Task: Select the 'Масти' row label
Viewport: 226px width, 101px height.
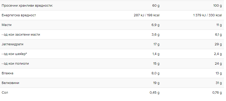Action: 7,25
